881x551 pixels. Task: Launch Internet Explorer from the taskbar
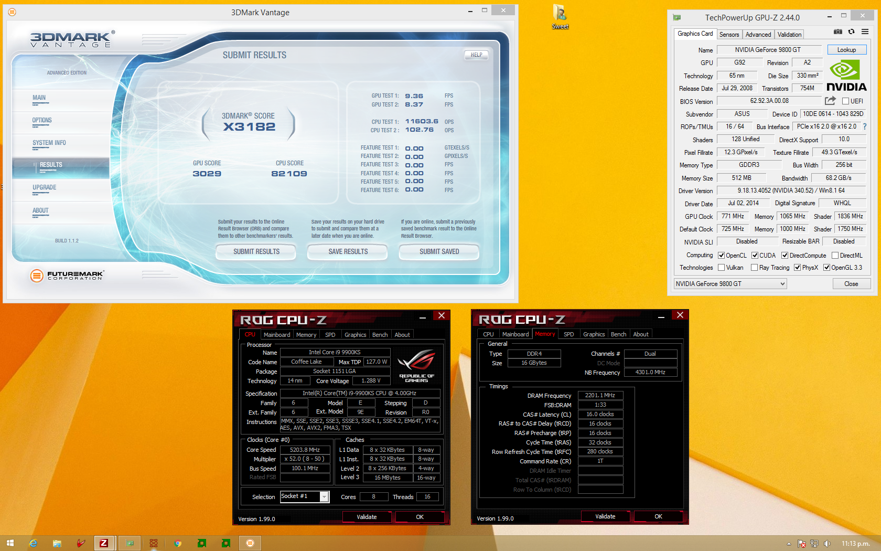[33, 543]
